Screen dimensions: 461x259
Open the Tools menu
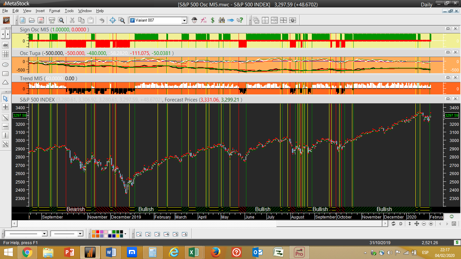tap(69, 11)
